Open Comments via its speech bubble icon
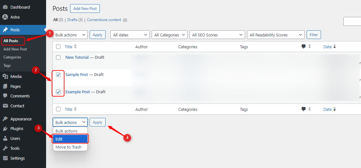 (x=5, y=96)
